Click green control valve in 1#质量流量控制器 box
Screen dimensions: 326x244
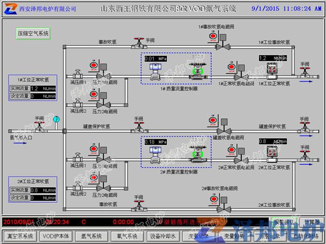(197, 72)
